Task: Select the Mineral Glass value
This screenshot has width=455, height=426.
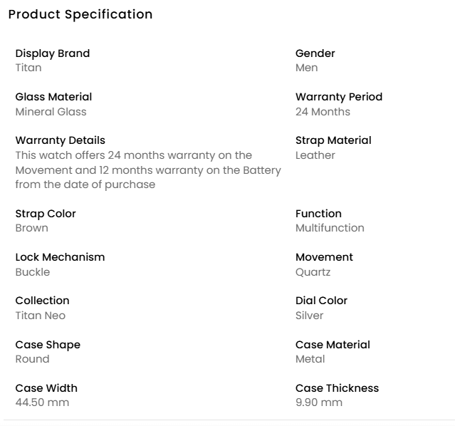Action: click(51, 112)
